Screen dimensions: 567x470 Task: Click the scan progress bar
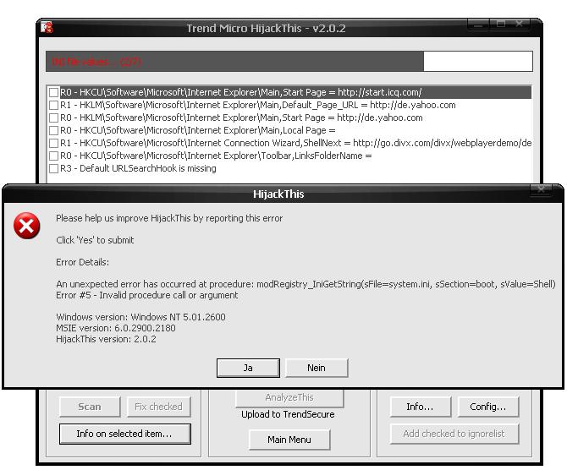(289, 62)
